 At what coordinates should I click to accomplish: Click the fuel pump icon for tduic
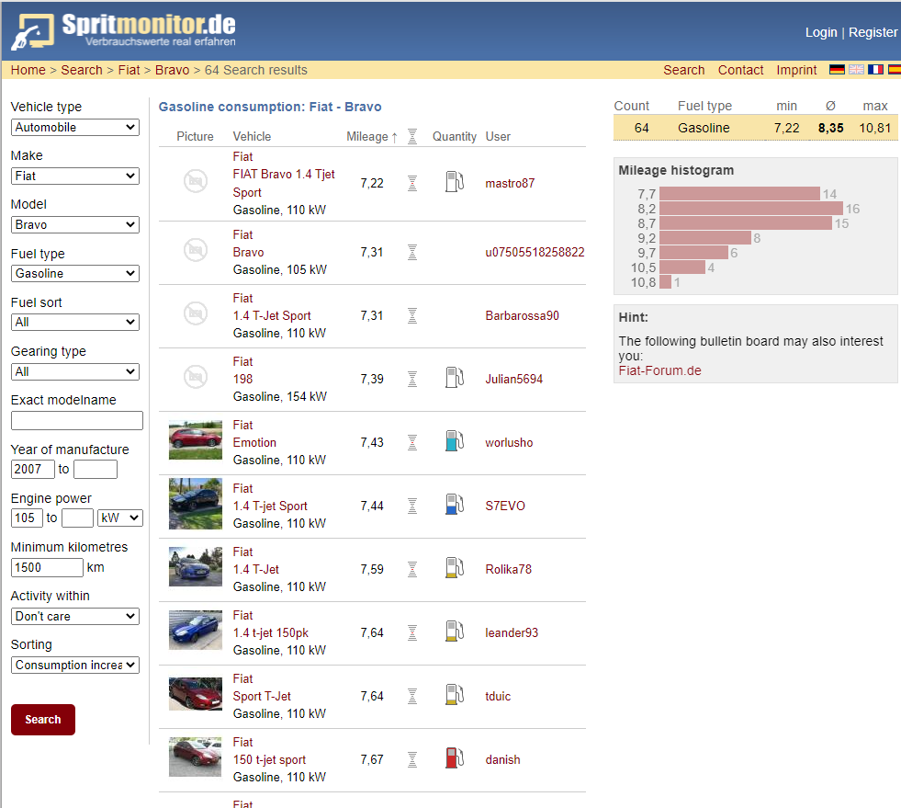455,695
